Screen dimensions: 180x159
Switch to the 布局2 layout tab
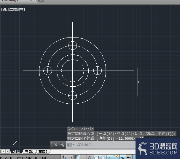(x=43, y=152)
